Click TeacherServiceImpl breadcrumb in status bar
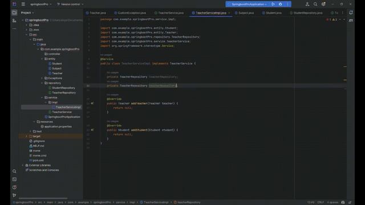Image resolution: width=365 pixels, height=205 pixels. 154,203
